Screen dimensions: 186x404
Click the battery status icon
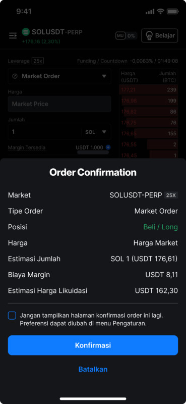pyautogui.click(x=172, y=11)
